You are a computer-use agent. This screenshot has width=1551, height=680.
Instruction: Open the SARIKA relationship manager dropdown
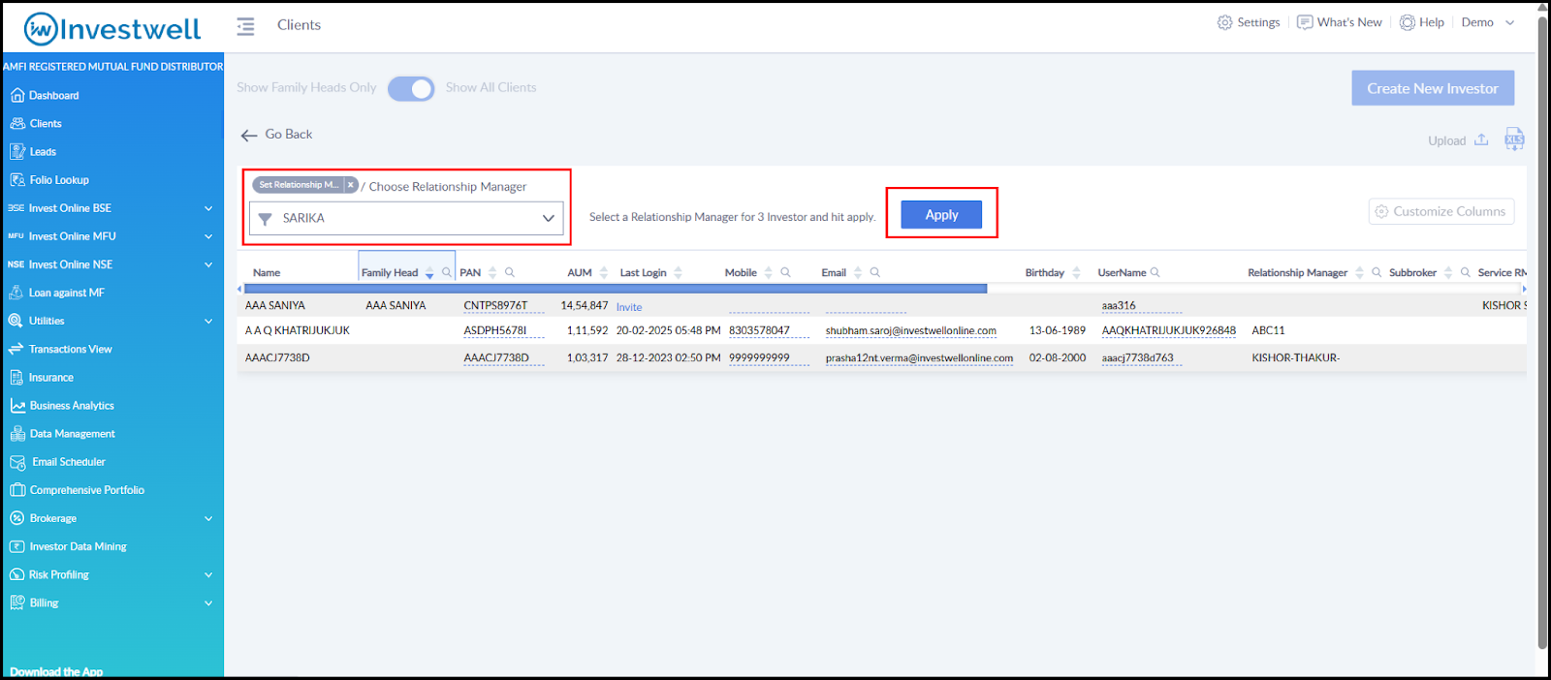(406, 218)
